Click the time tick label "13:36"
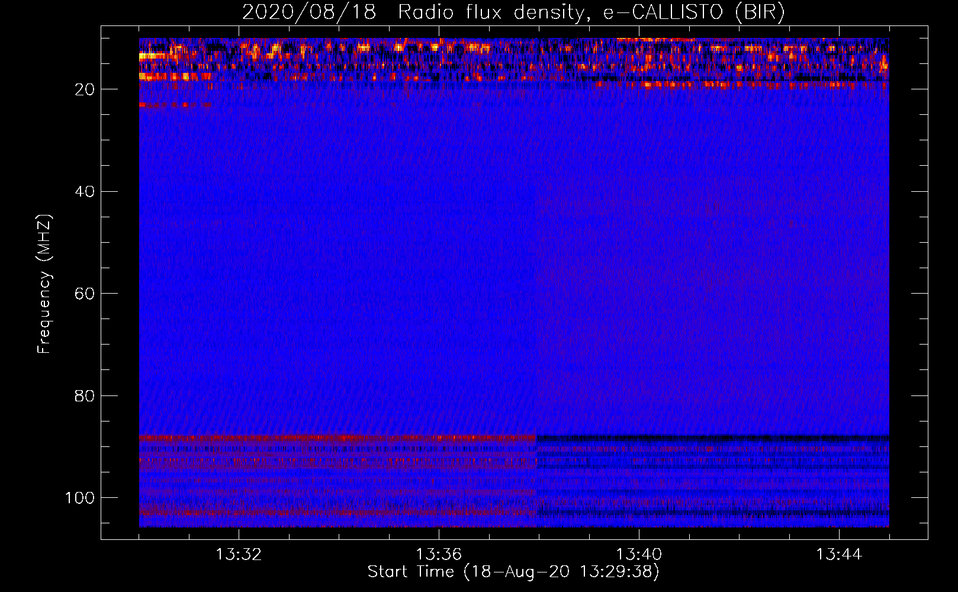The width and height of the screenshot is (958, 592). 439,555
